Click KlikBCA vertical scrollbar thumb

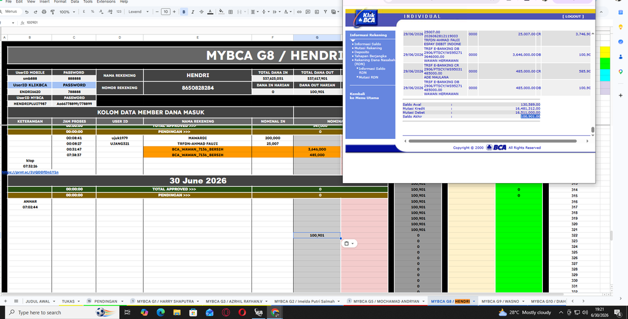(x=592, y=130)
